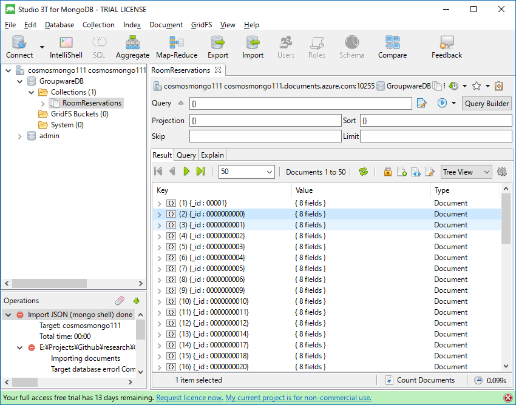The height and width of the screenshot is (405, 516).
Task: Expand the admin database node
Action: click(x=20, y=136)
